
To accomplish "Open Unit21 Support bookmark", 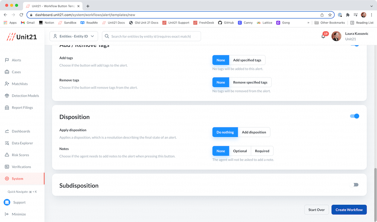I will 176,23.
